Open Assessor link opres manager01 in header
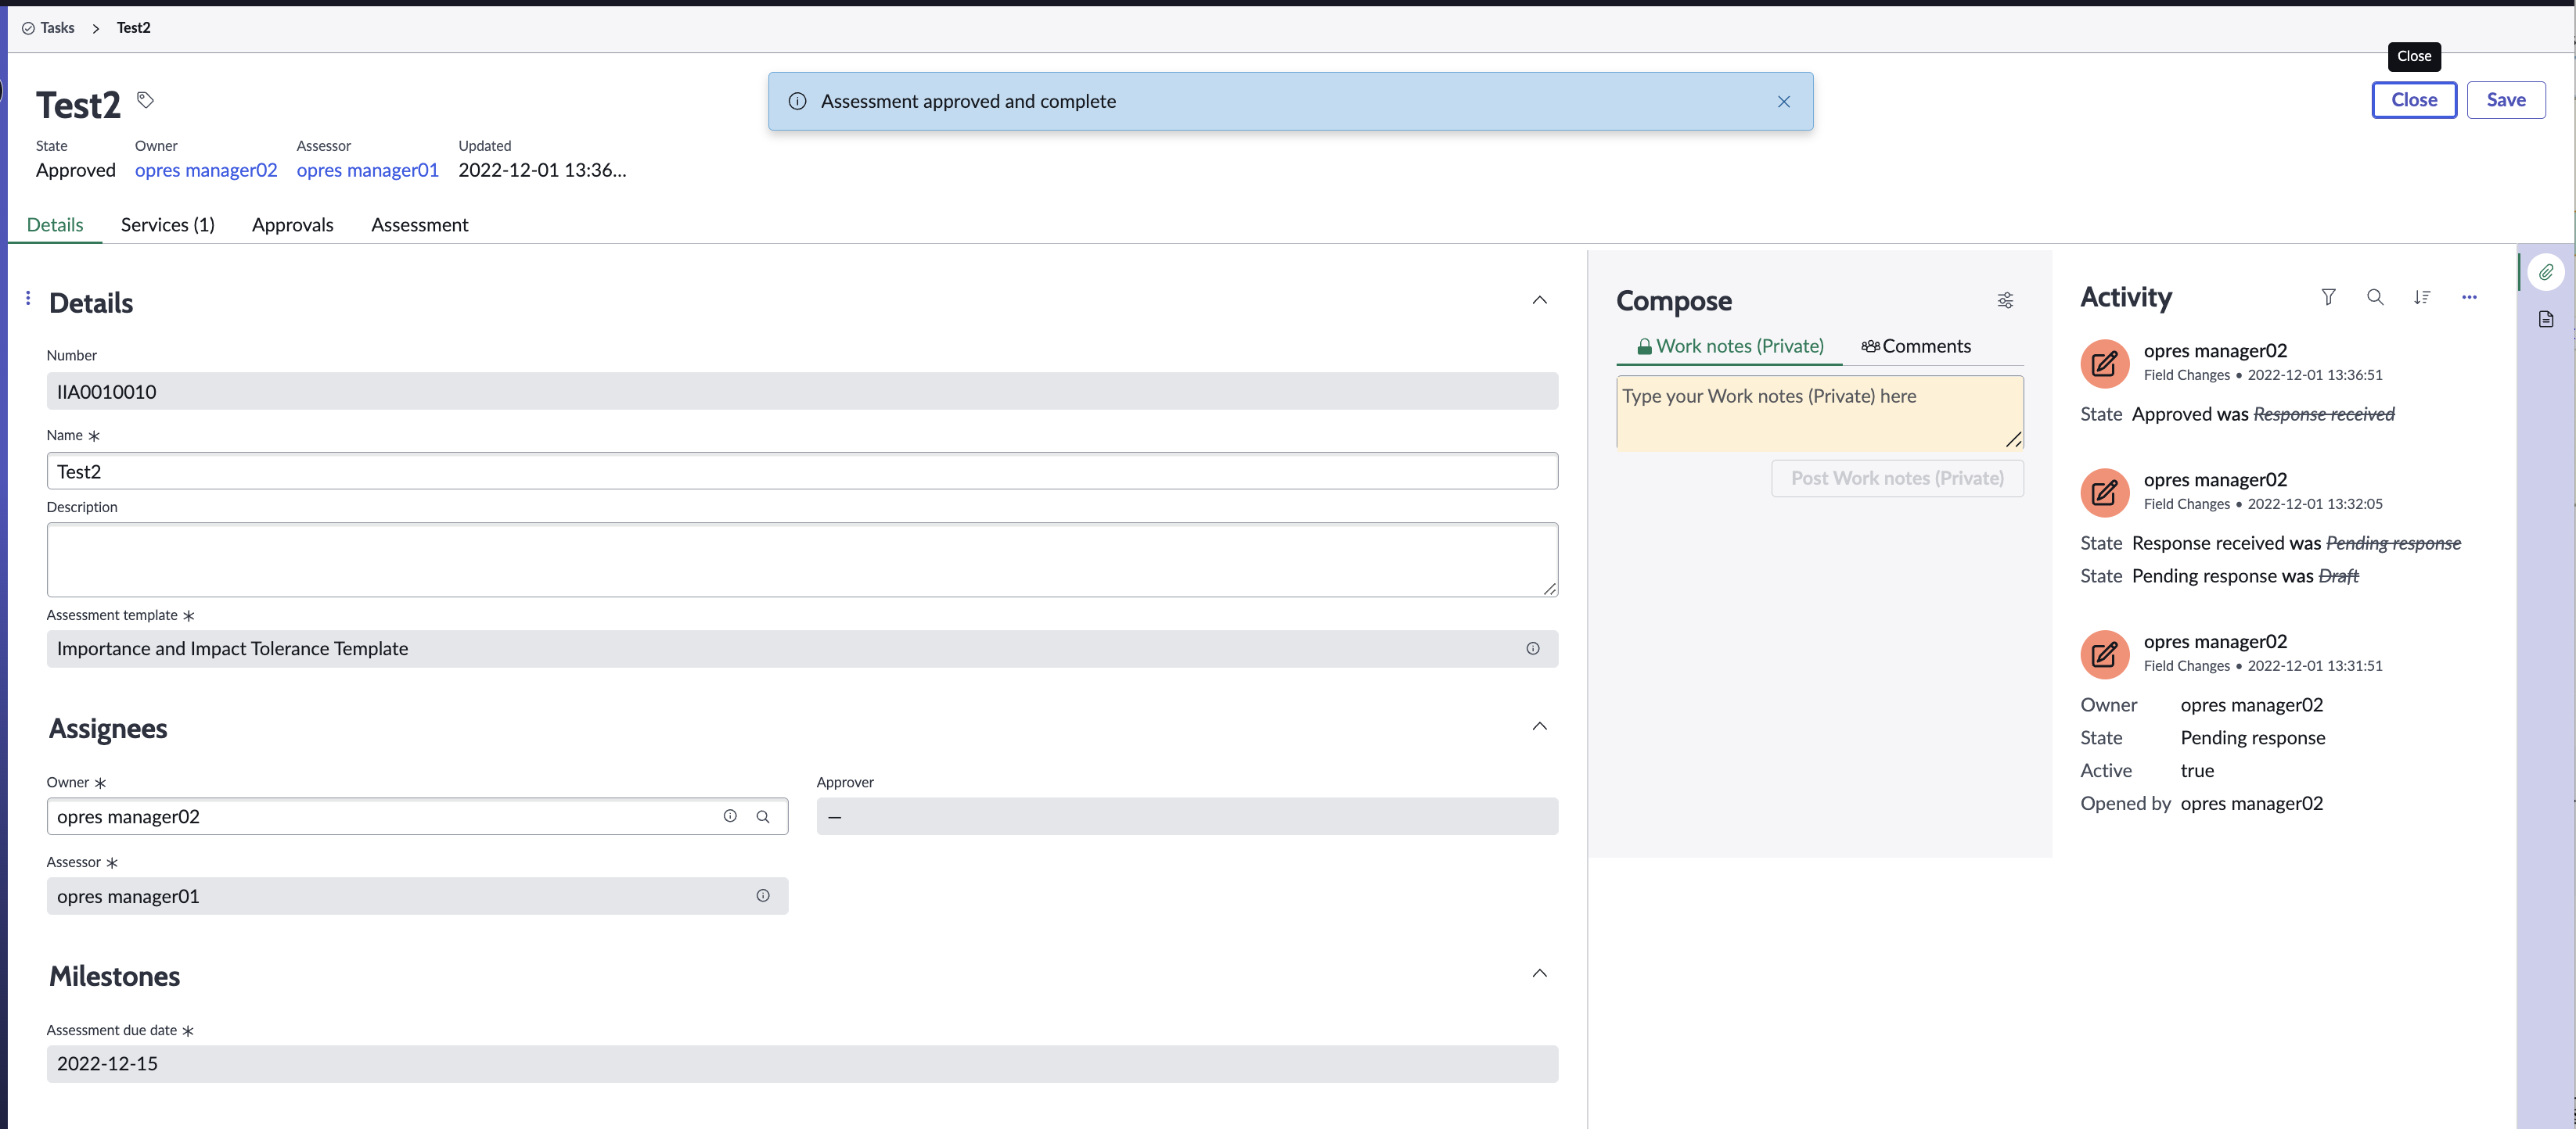The height and width of the screenshot is (1129, 2576). pos(367,171)
